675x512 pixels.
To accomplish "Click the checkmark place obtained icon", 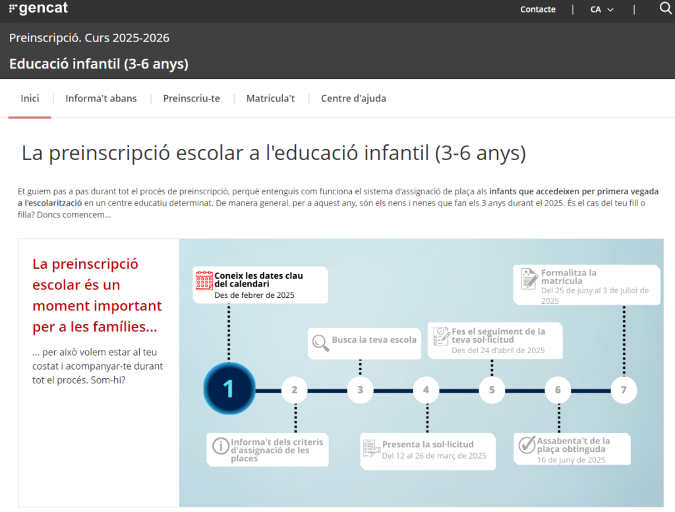I will 527,445.
